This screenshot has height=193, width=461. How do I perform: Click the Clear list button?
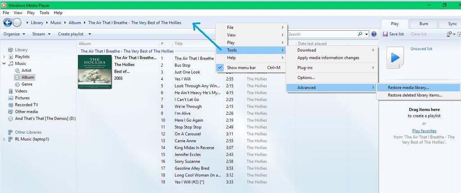click(419, 34)
